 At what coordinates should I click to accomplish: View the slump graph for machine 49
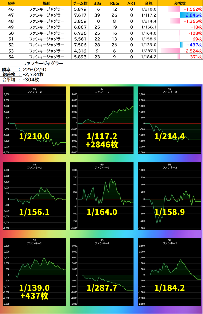(x=35, y=196)
